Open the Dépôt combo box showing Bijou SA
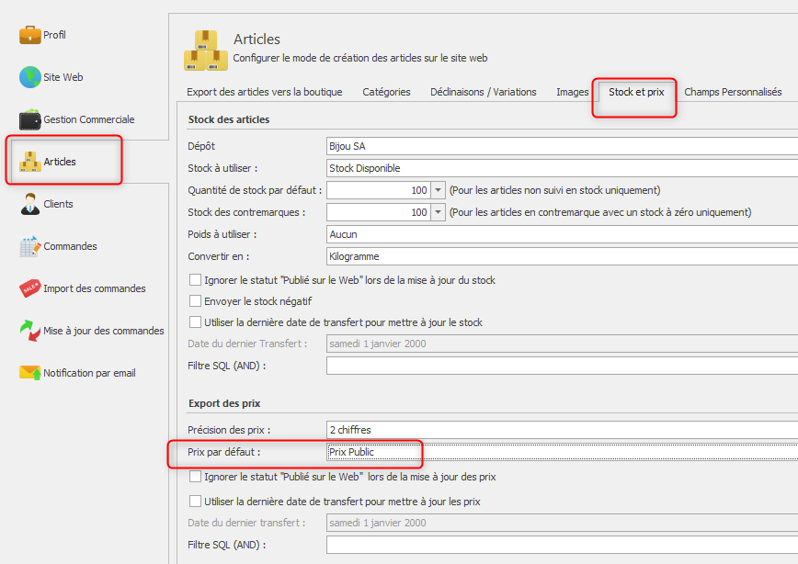The image size is (798, 564). (x=562, y=146)
